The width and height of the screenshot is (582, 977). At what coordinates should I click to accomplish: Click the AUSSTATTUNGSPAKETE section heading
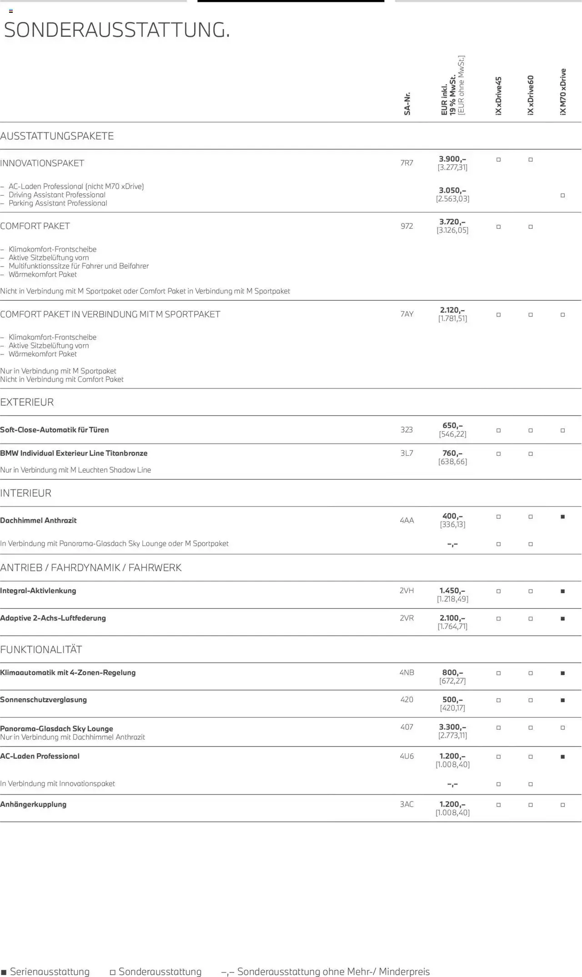[x=57, y=136]
